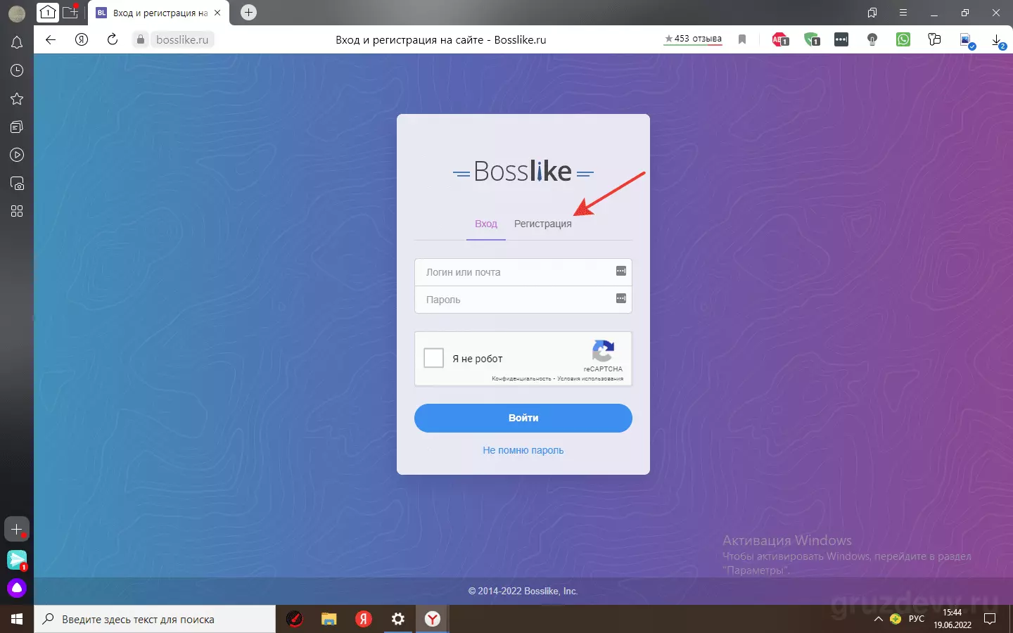The width and height of the screenshot is (1013, 633).
Task: Switch to the Регистрация tab
Action: point(543,224)
